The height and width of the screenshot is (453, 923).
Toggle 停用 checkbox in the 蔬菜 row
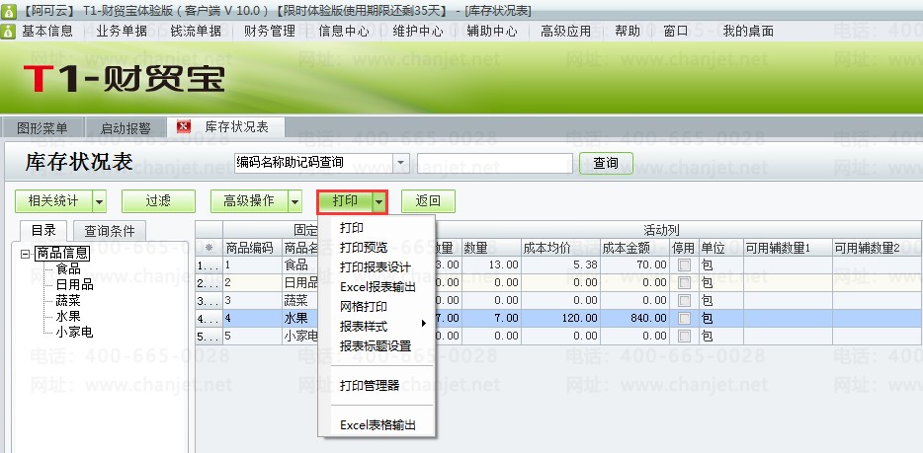pyautogui.click(x=684, y=301)
